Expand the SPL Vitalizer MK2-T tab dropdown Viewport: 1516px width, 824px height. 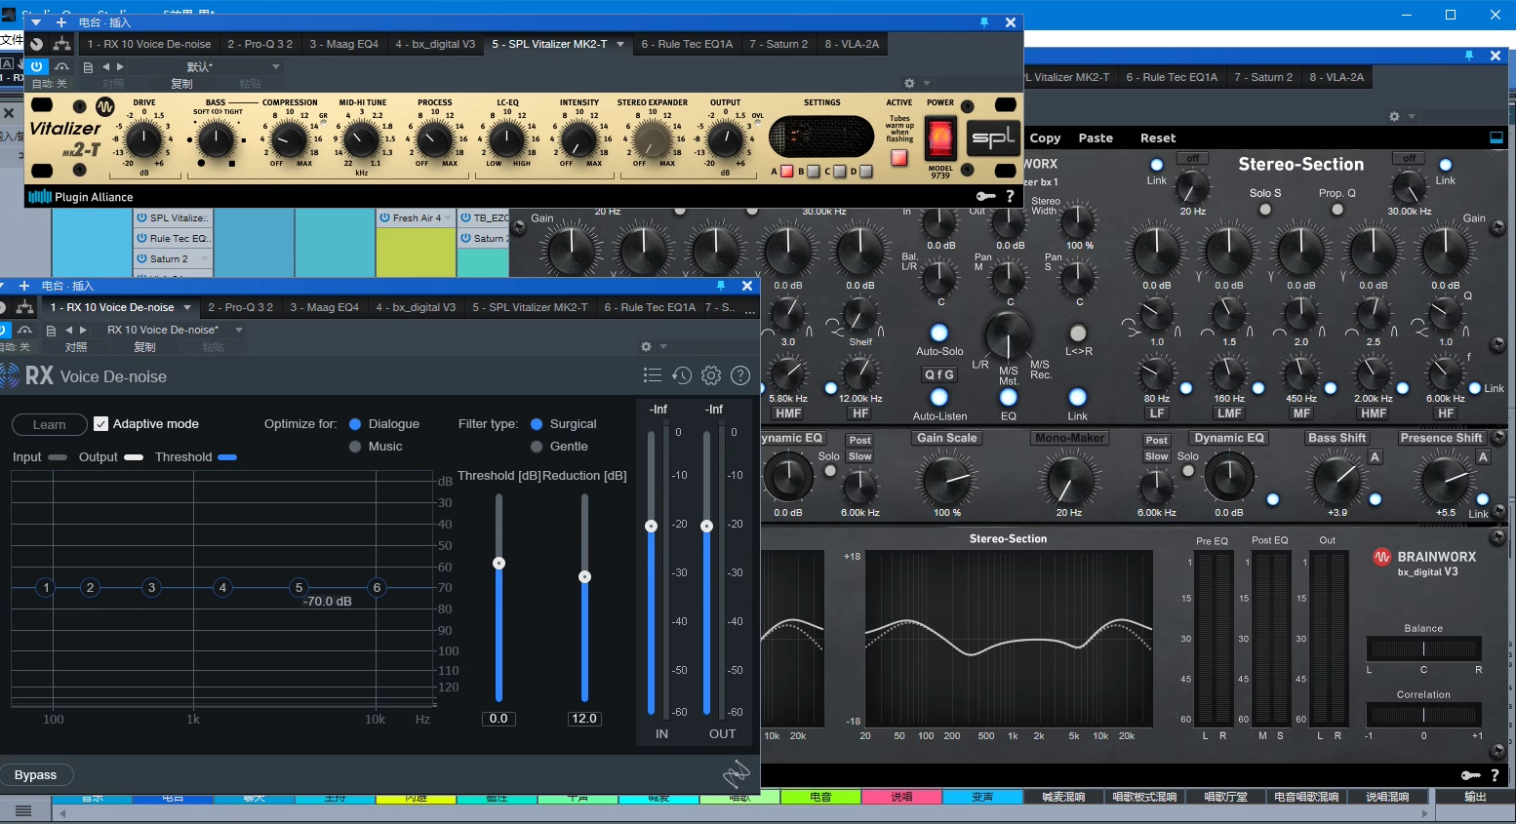[620, 44]
